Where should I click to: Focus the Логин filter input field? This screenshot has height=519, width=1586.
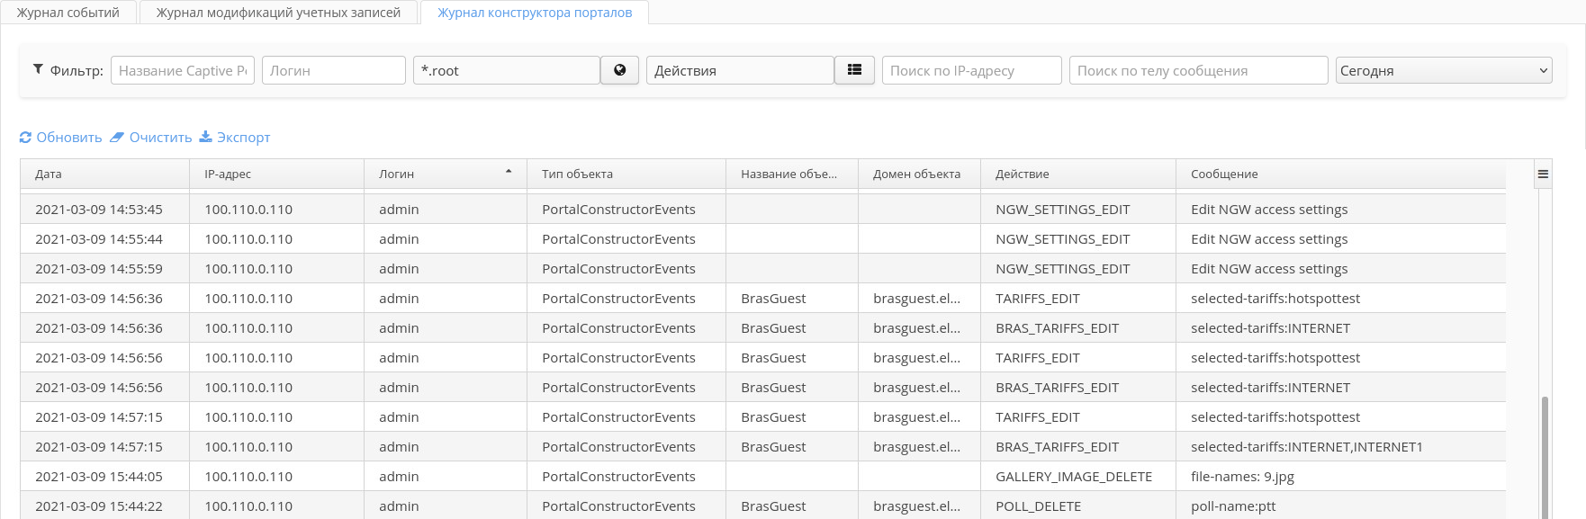click(333, 70)
